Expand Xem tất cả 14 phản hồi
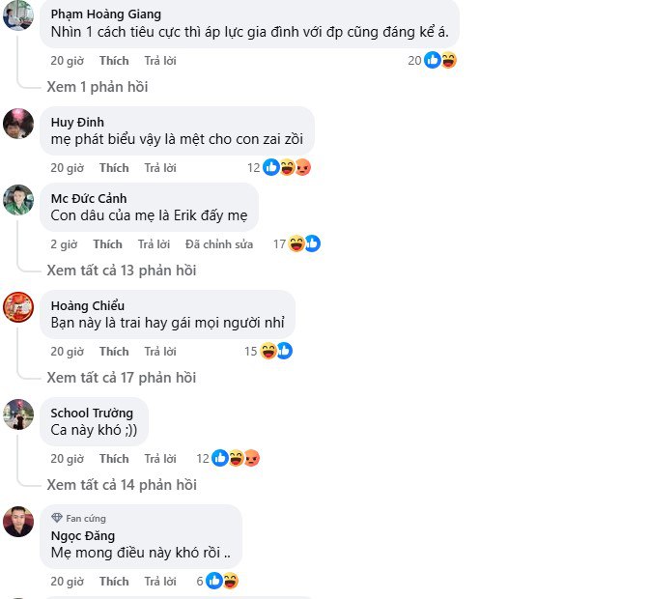Viewport: 648px width, 599px height. (122, 485)
